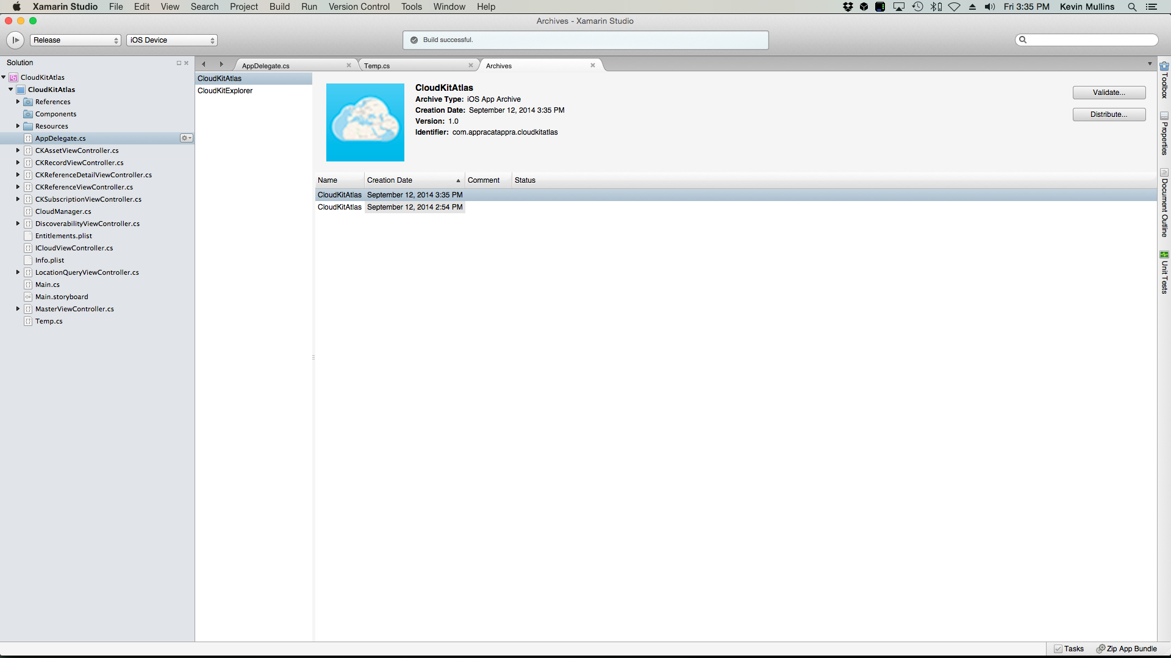This screenshot has height=658, width=1171.
Task: Open the Version Control menu
Action: click(359, 7)
